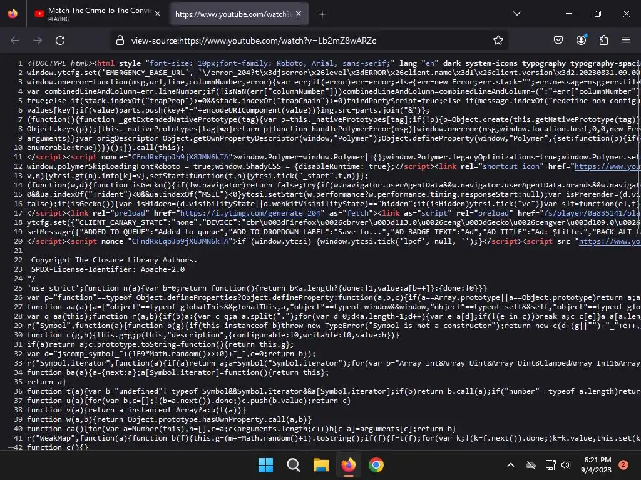This screenshot has width=641, height=480.
Task: Open the Windows Start menu
Action: tap(265, 465)
